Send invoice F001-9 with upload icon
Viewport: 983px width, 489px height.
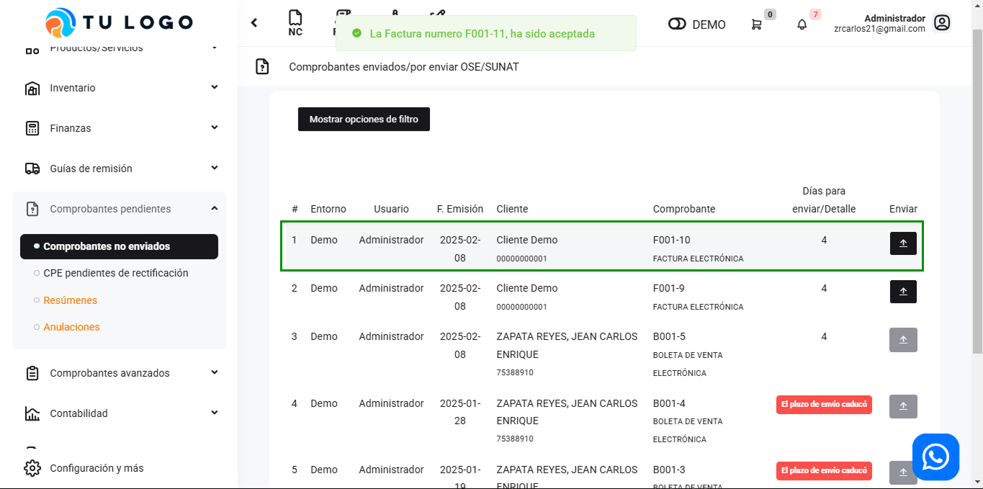[903, 292]
